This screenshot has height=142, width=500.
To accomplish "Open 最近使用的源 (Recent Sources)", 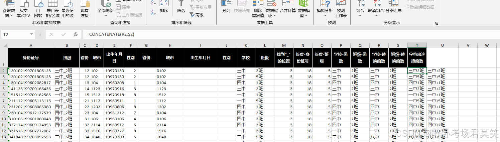I will [68, 9].
